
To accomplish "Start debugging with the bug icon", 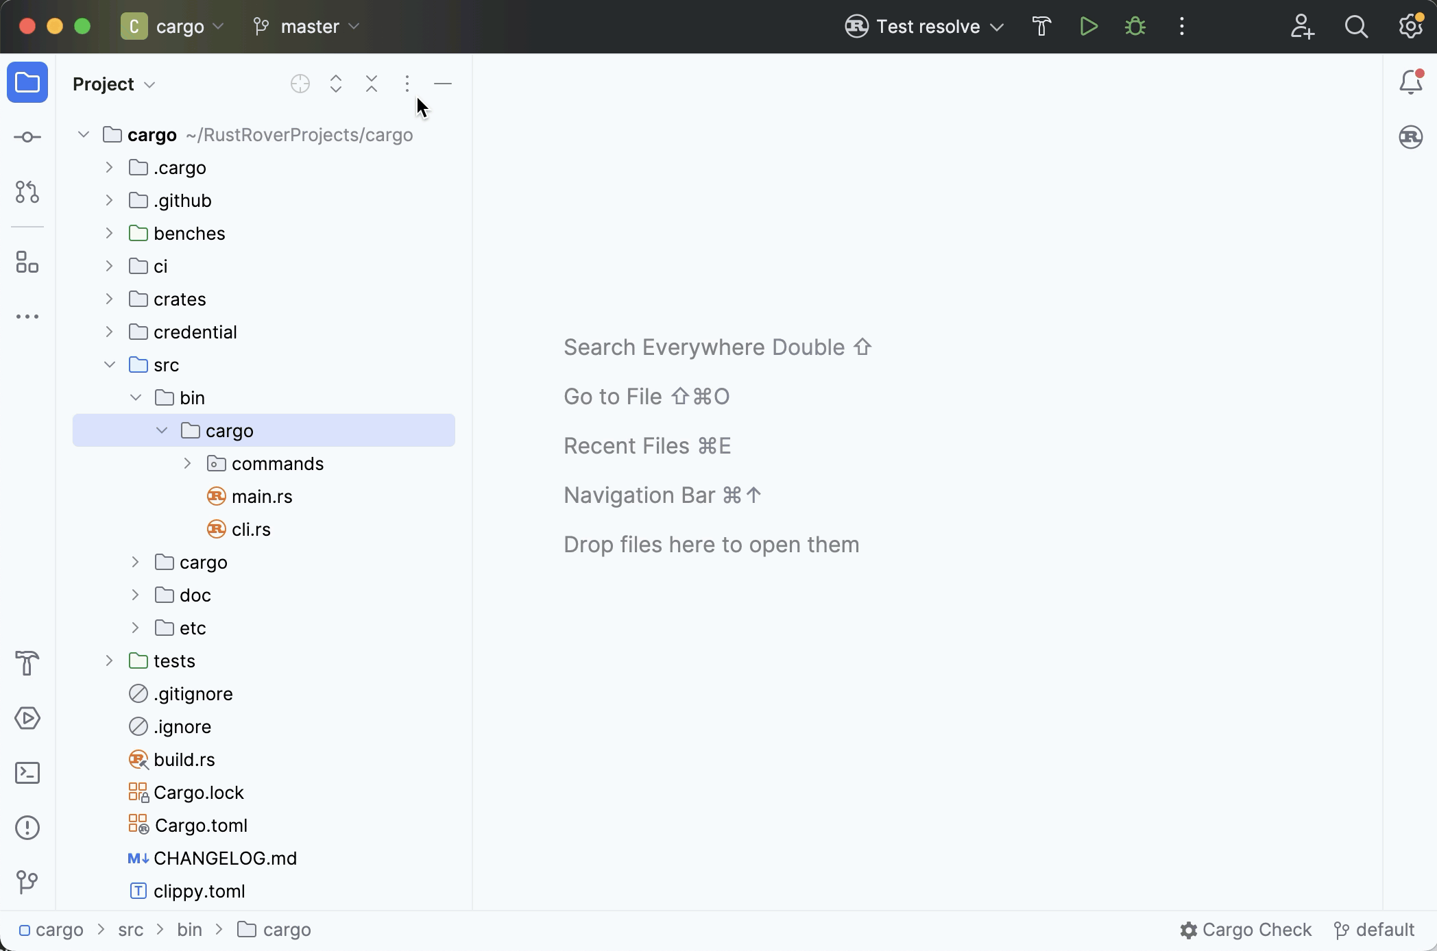I will tap(1135, 26).
